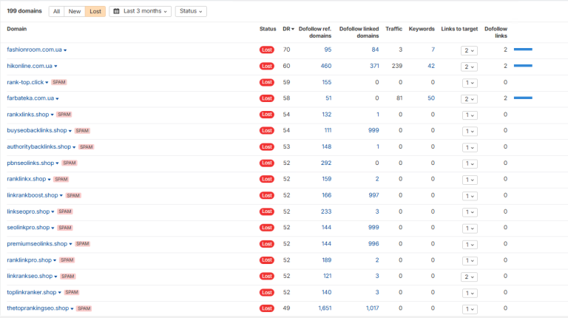This screenshot has width=568, height=318.
Task: Click the Dofollow ref. domains column header
Action: (315, 33)
